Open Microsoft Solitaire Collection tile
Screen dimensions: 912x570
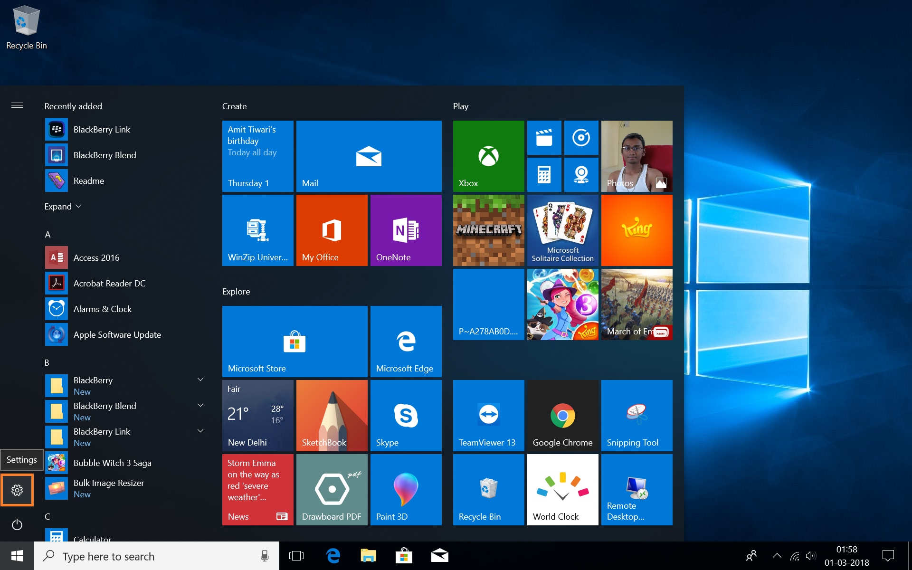[x=563, y=230]
